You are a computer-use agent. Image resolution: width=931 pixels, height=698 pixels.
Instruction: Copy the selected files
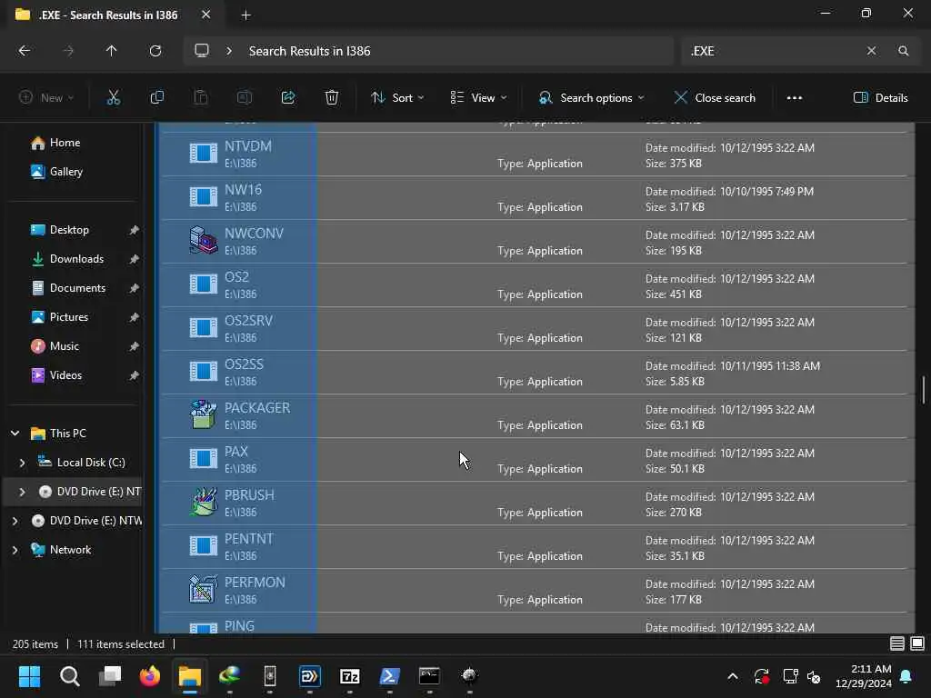(156, 98)
